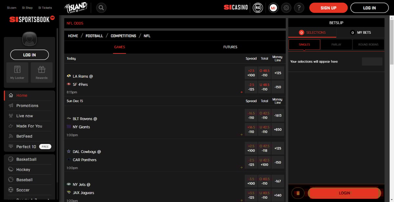The height and width of the screenshot is (202, 394).
Task: Open Promotions megaphone item
Action: coord(30,106)
